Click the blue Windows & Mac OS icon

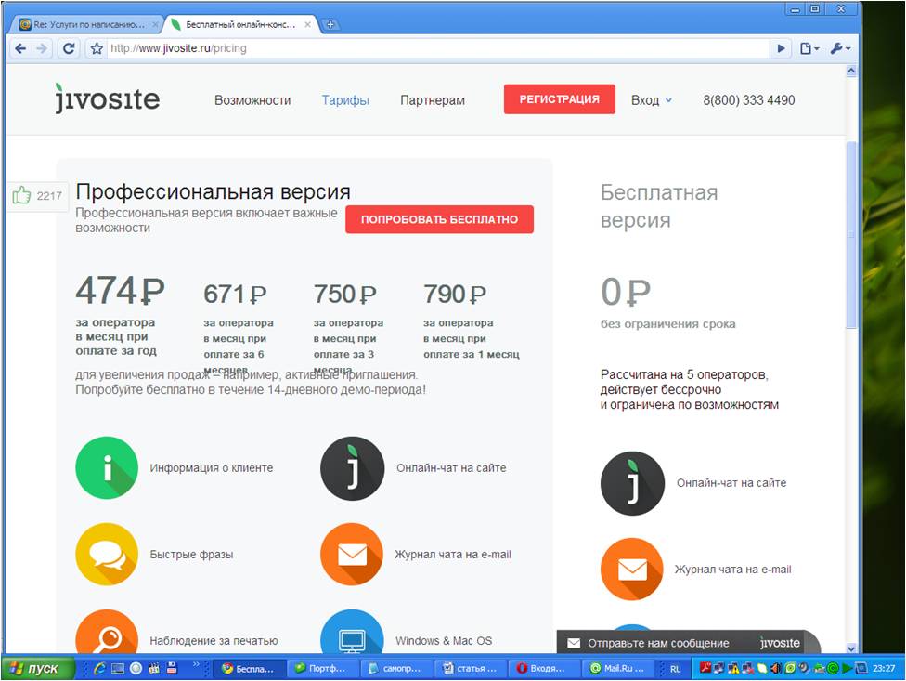353,631
